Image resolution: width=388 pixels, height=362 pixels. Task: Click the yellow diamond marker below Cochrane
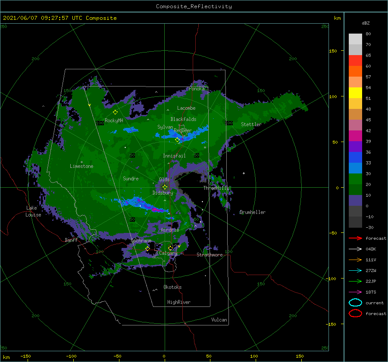pos(147,249)
